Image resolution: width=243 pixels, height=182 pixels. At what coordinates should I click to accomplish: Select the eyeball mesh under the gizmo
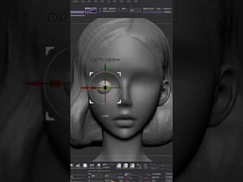(105, 87)
